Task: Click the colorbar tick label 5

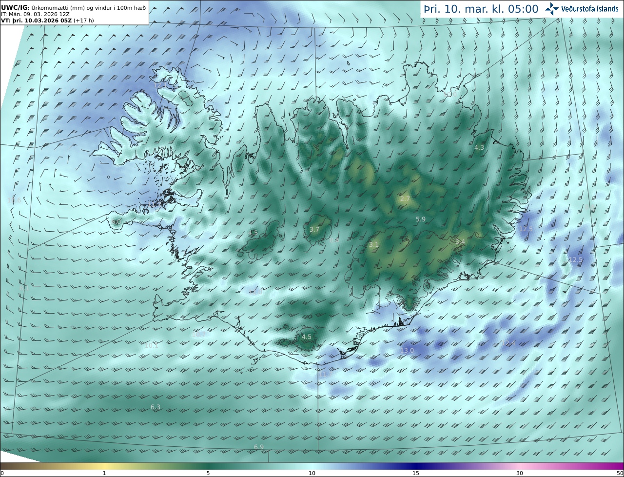Action: (208, 473)
